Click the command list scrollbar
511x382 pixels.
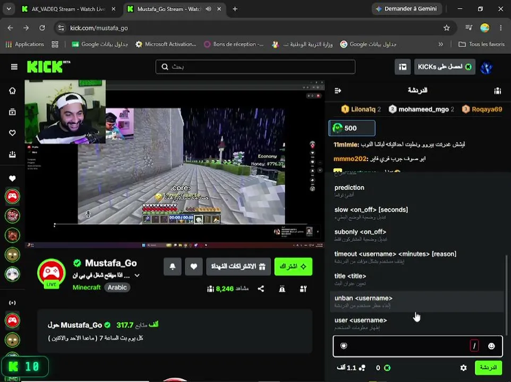(506, 294)
